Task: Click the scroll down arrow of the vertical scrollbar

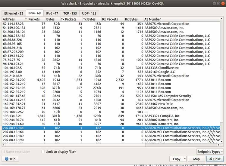Action: [x=221, y=141]
